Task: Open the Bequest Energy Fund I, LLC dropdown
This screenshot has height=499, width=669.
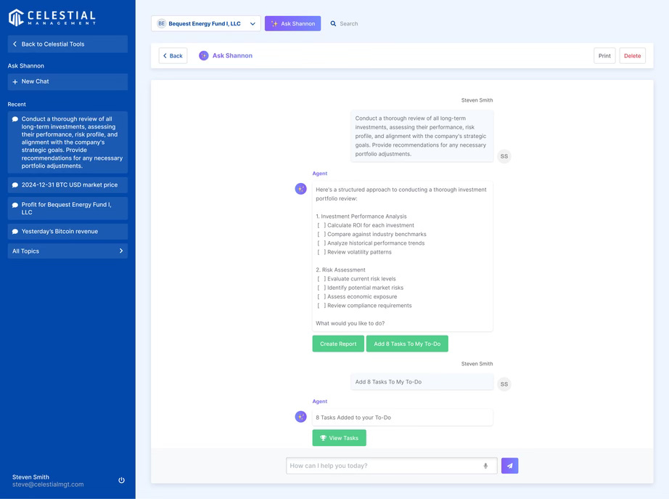Action: pos(205,23)
